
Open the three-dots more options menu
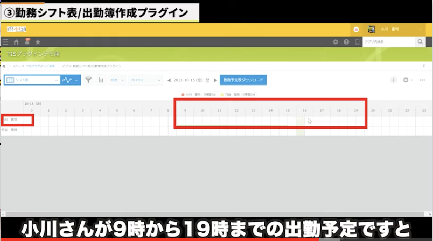(x=422, y=80)
